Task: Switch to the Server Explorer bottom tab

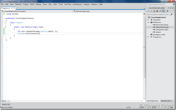Action: point(167,101)
